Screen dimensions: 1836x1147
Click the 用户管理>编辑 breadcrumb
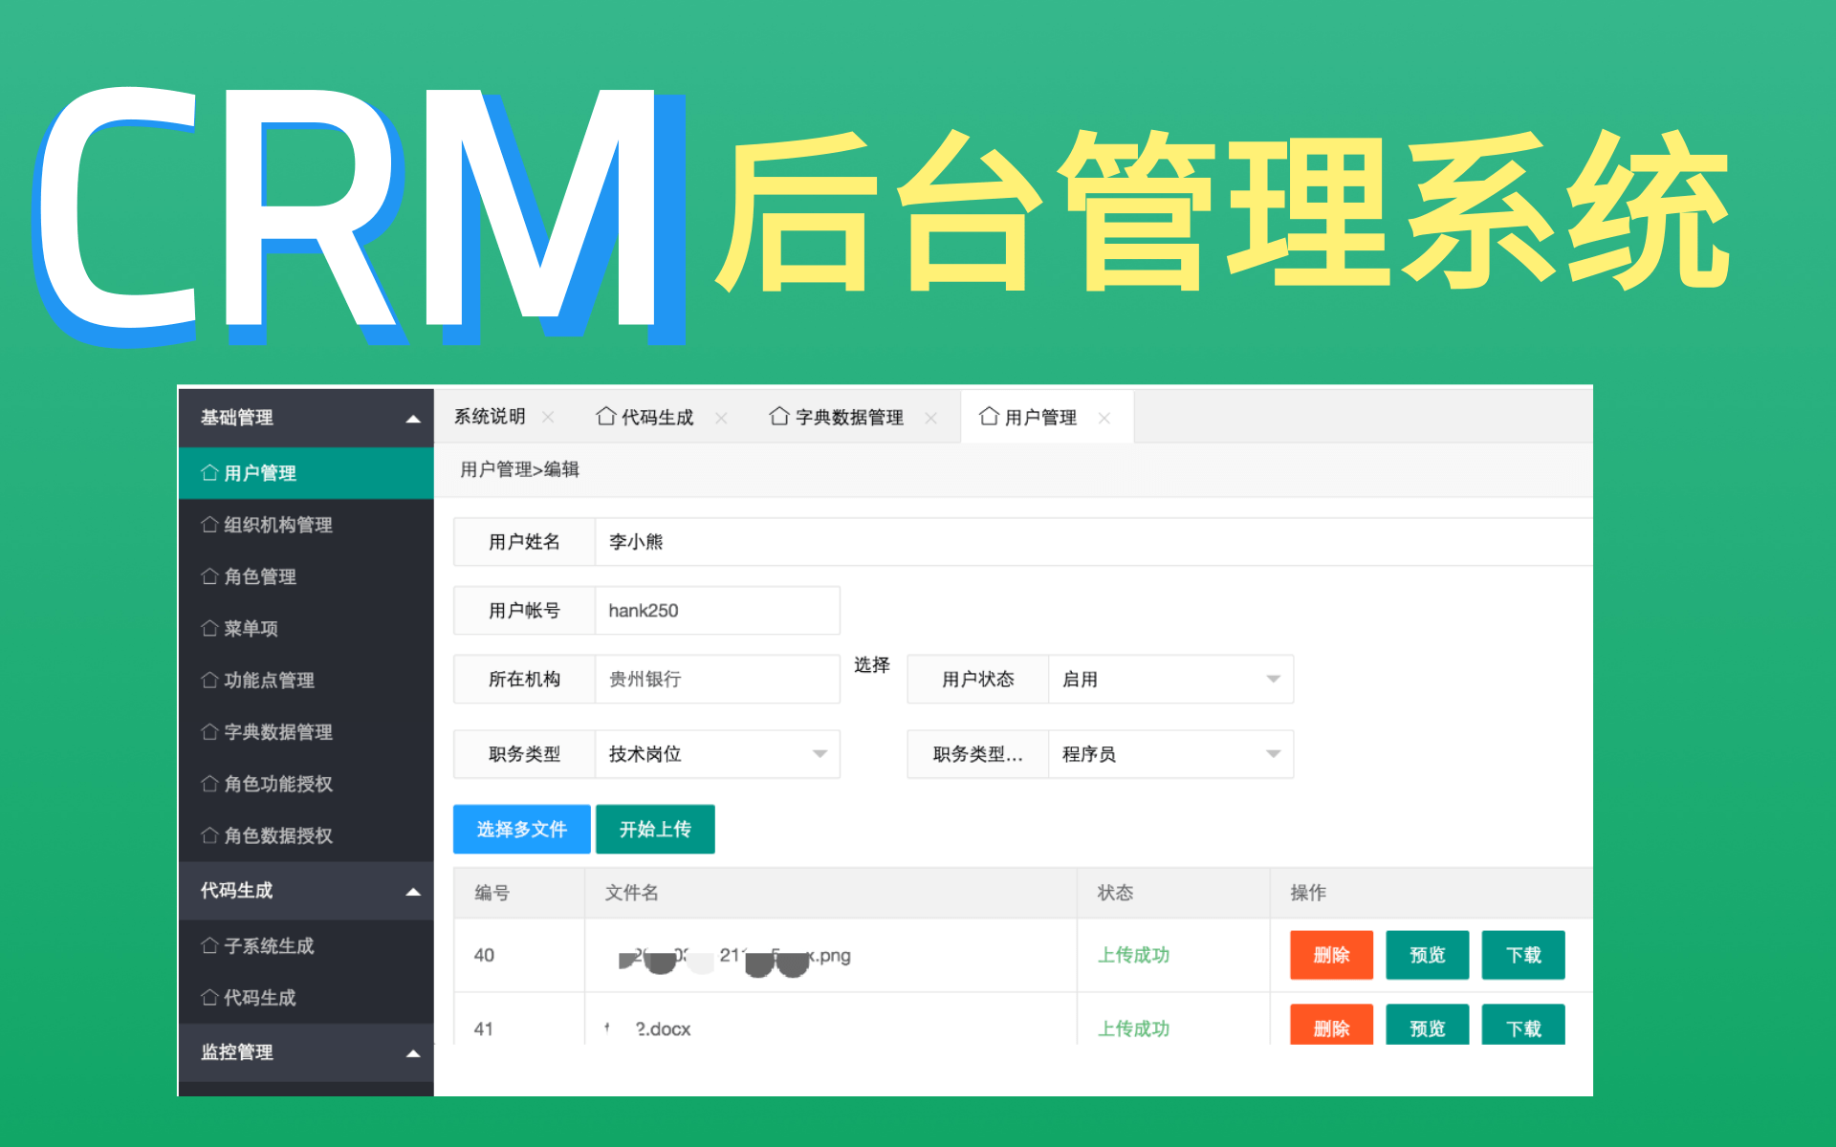(x=519, y=469)
